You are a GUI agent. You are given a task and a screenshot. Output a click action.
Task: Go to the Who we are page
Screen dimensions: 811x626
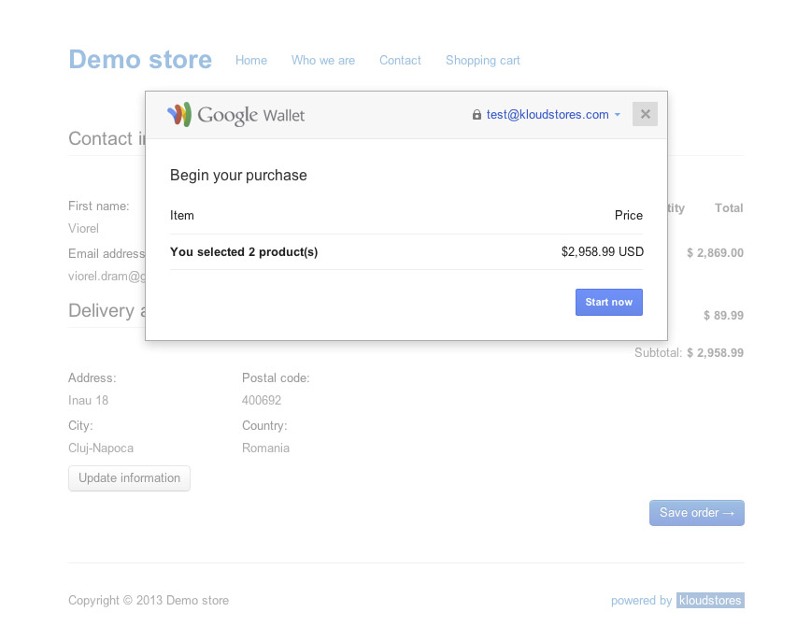(x=323, y=60)
